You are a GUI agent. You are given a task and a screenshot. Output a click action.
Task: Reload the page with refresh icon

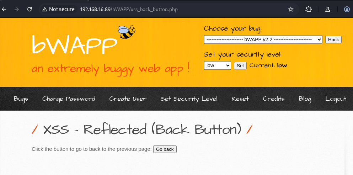30,9
